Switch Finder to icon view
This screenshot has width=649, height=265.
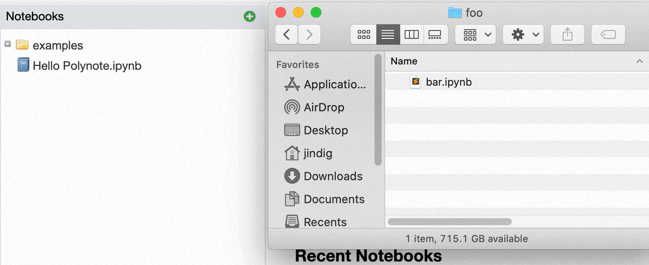coord(363,34)
